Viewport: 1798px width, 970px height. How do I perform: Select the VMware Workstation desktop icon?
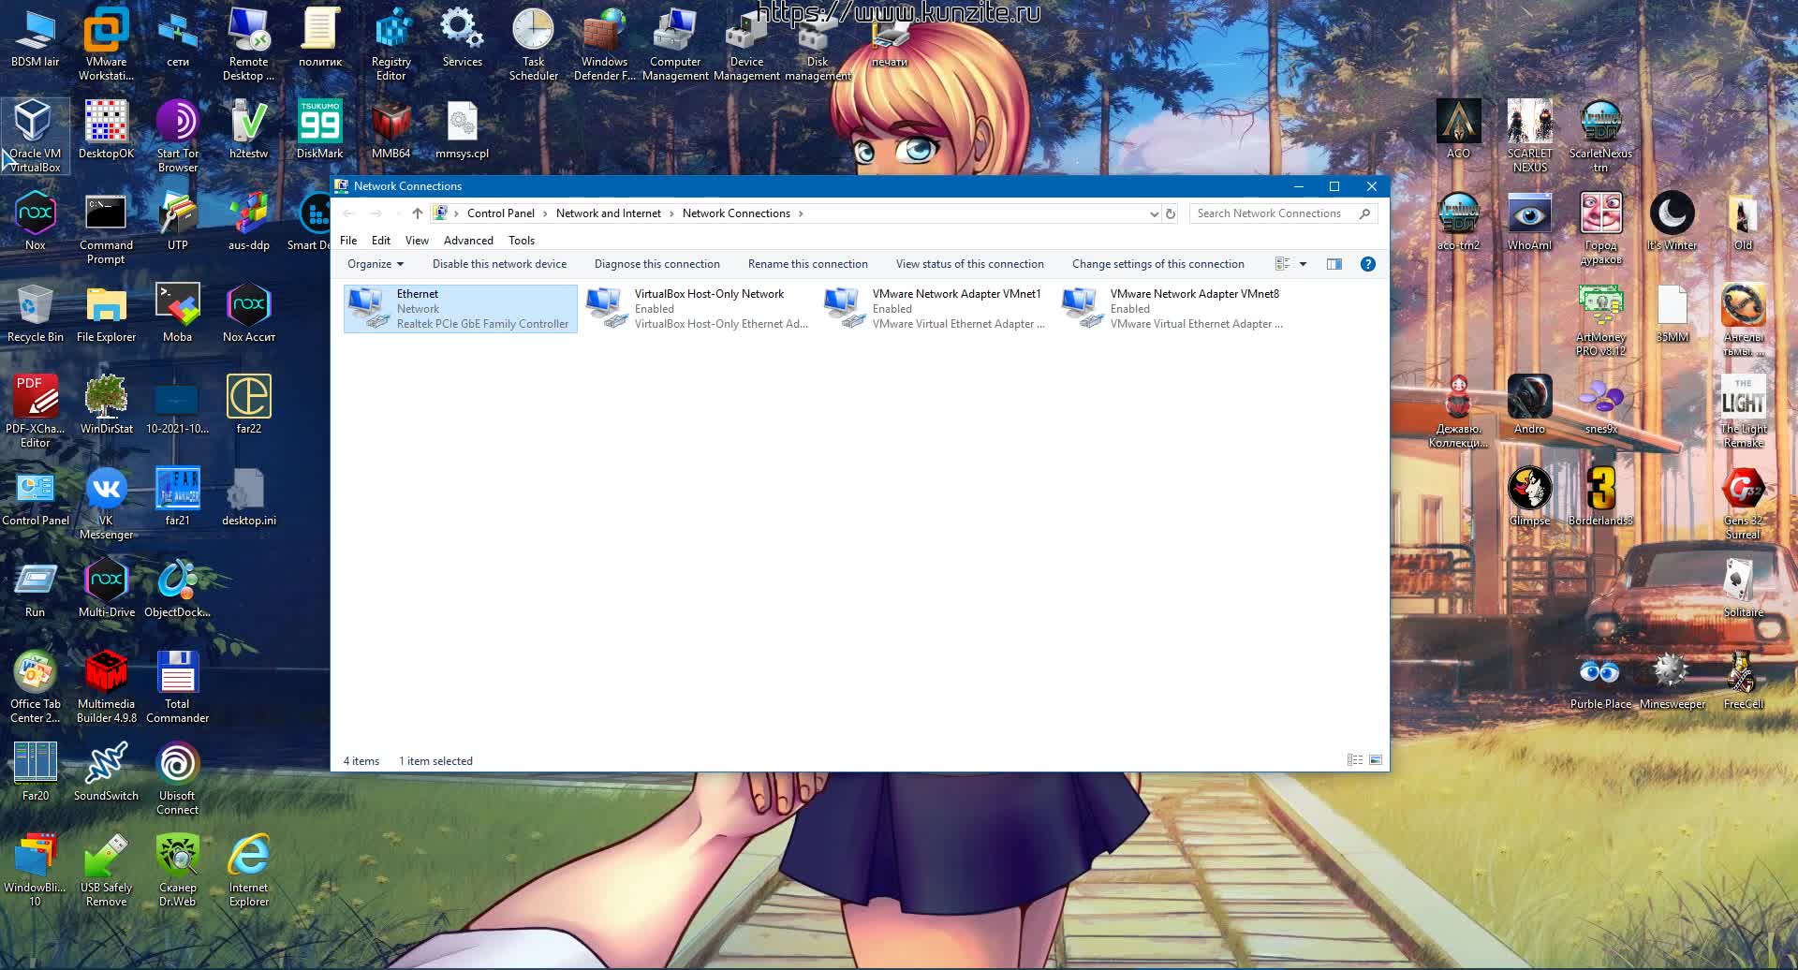(x=106, y=43)
